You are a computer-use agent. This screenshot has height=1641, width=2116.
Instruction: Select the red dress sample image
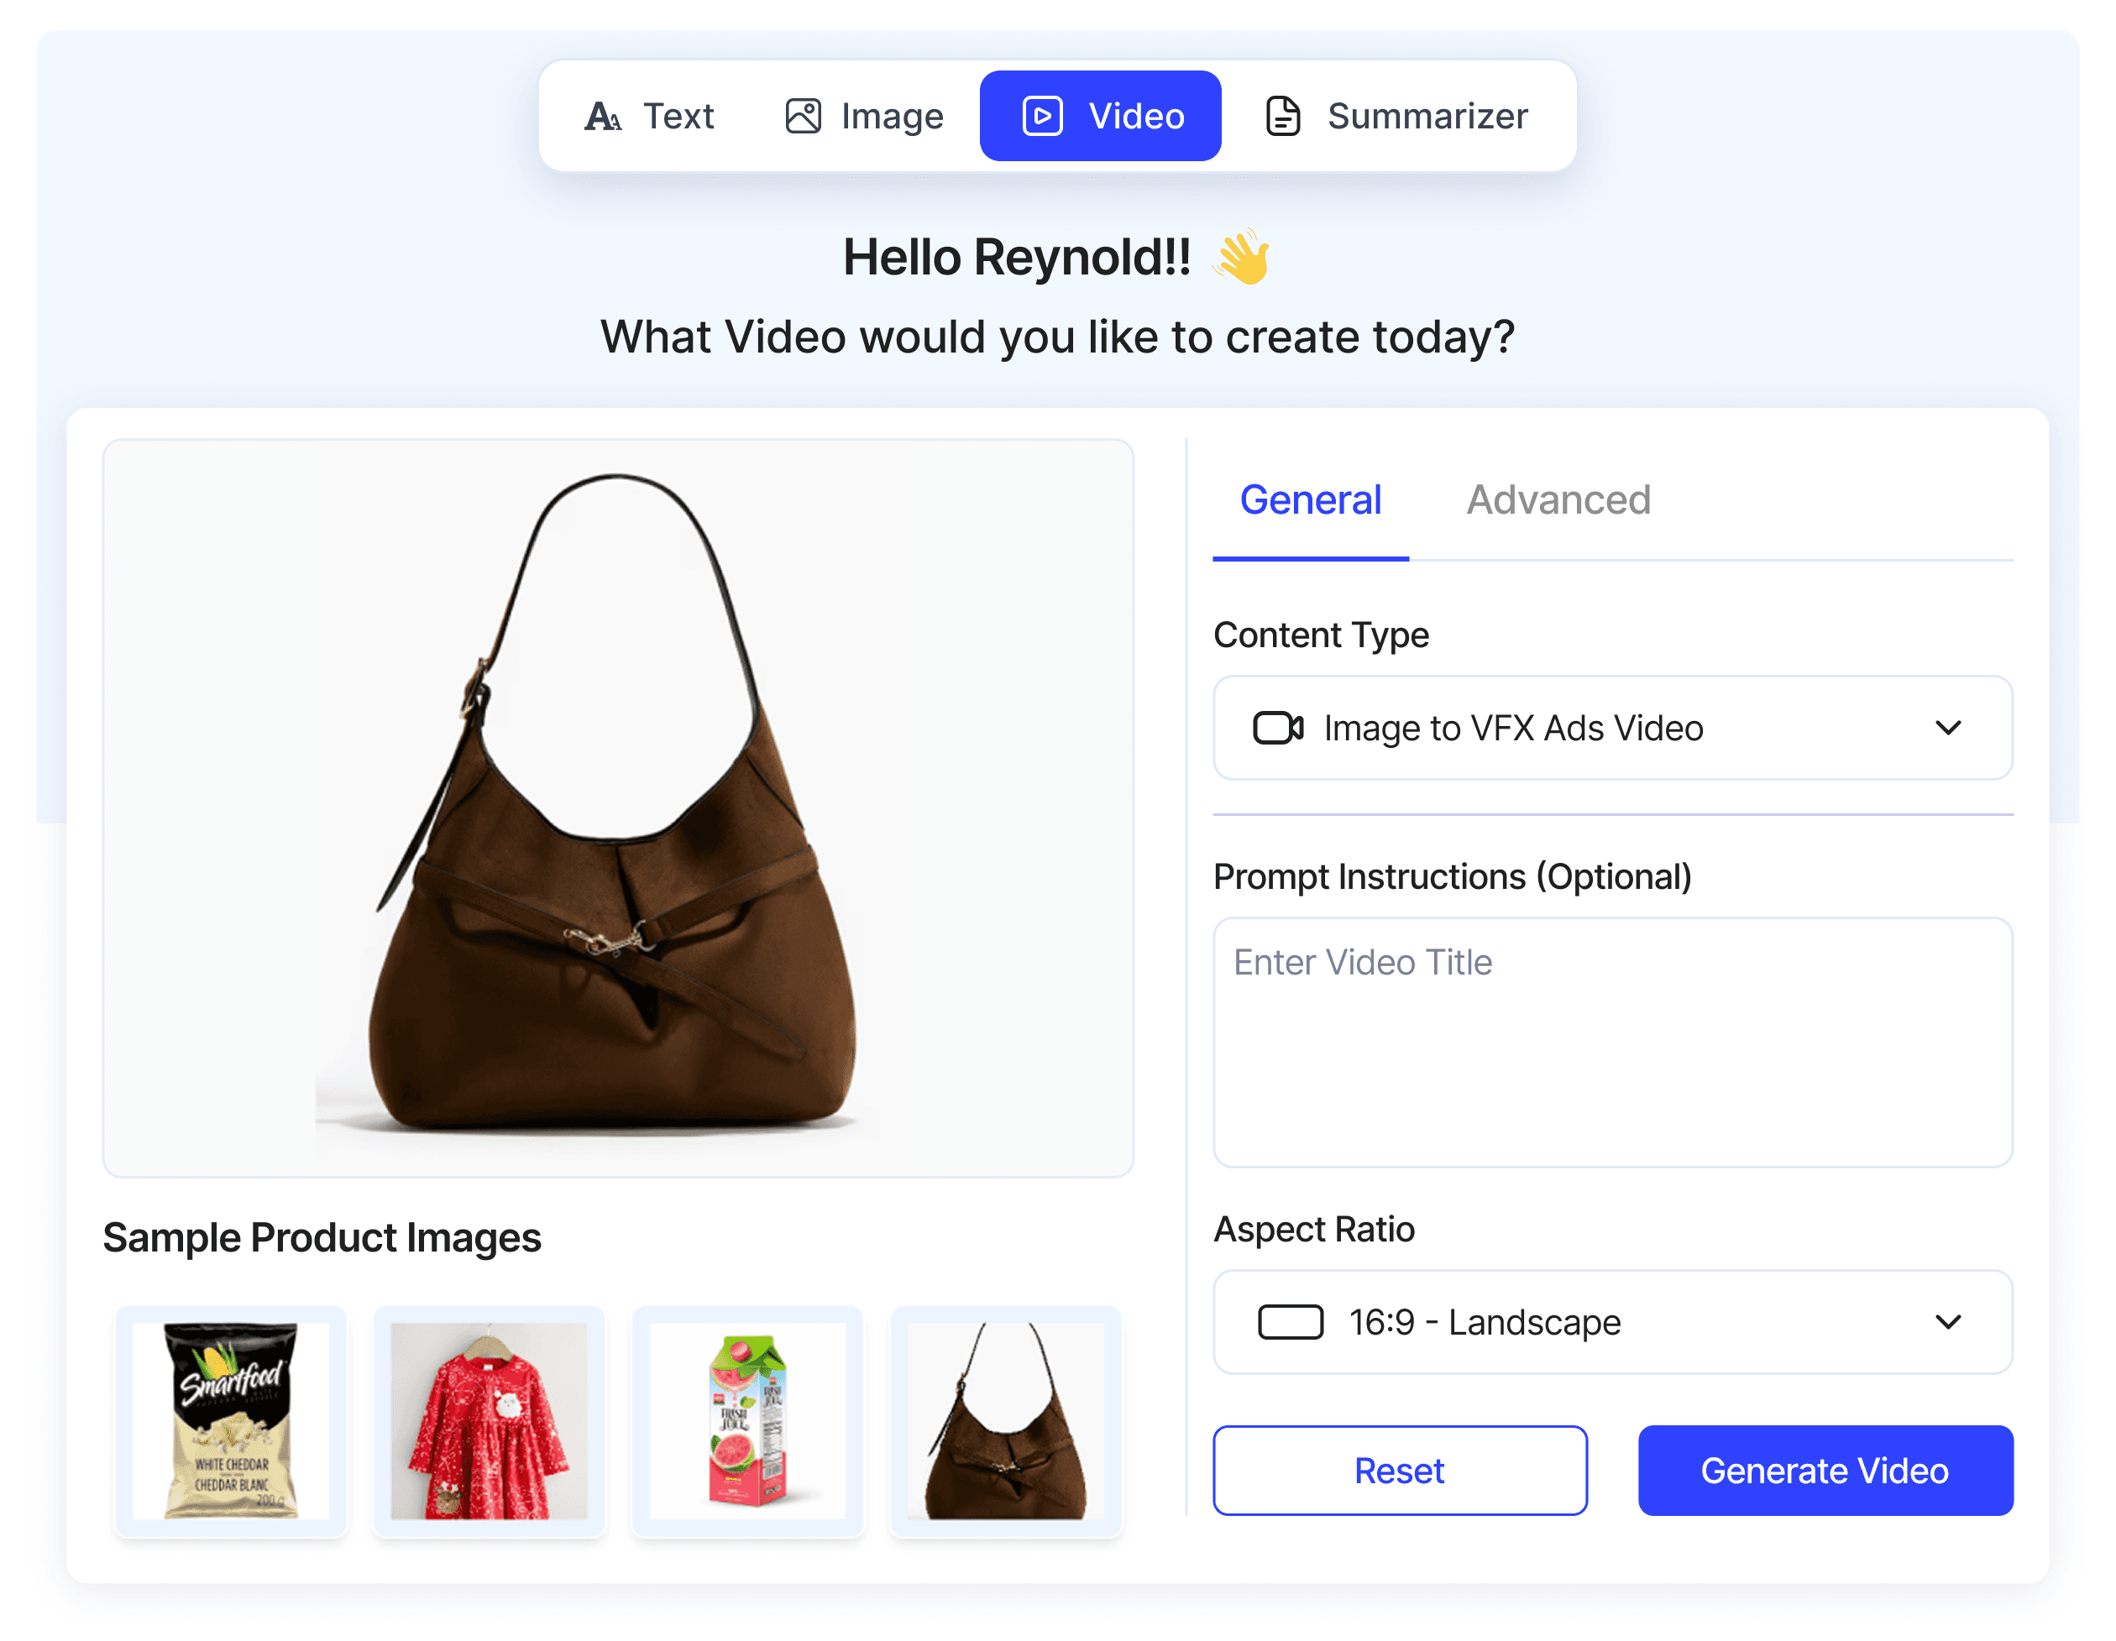[x=490, y=1420]
